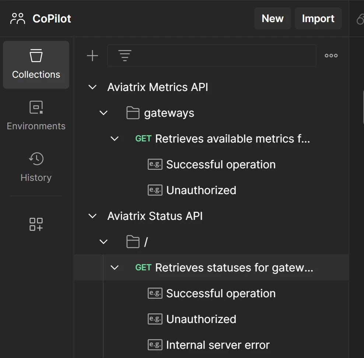Collapse the Retrieves statuses request chevron
The height and width of the screenshot is (358, 364).
[x=115, y=267]
